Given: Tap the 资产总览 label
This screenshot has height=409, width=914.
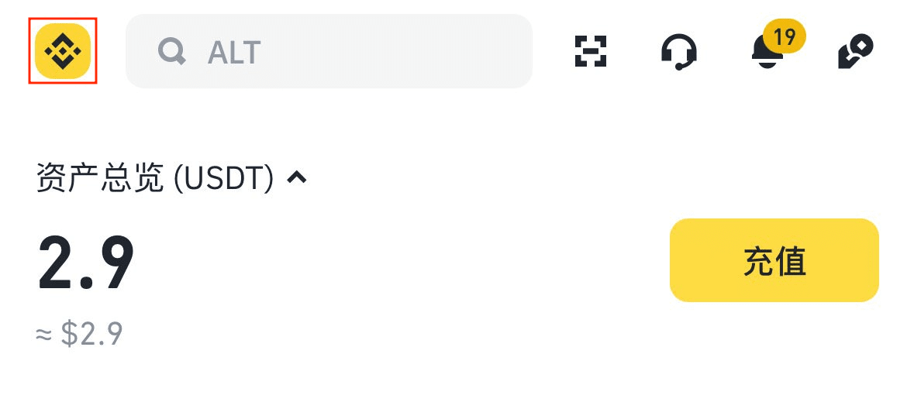Looking at the screenshot, I should (x=100, y=178).
